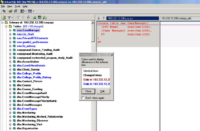Click the table icon next to dbo.Organisation

click(14, 128)
